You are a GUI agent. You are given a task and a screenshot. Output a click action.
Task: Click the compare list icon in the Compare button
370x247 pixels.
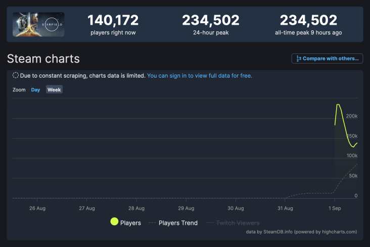299,58
